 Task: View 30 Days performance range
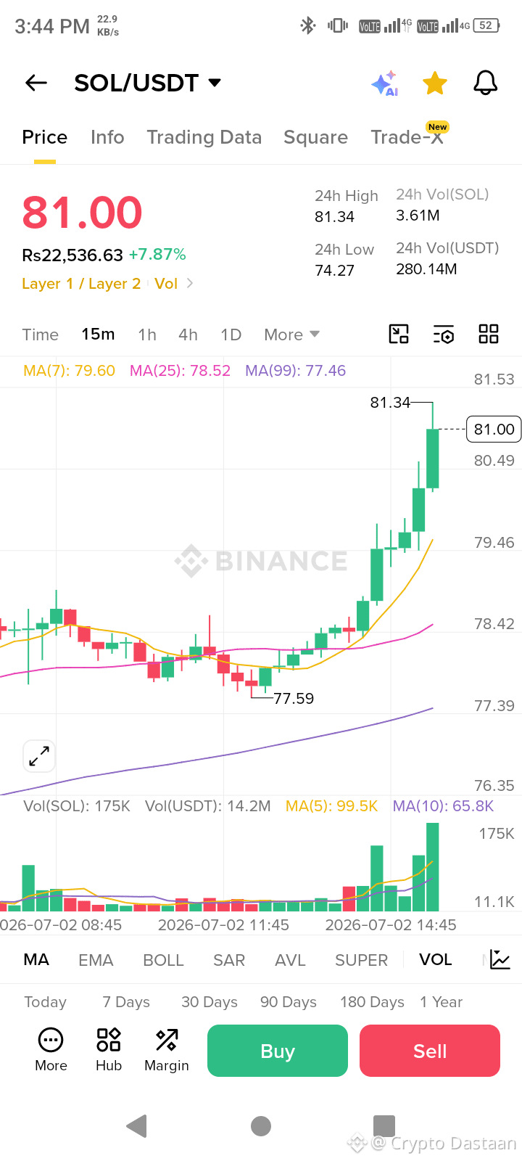tap(210, 1002)
